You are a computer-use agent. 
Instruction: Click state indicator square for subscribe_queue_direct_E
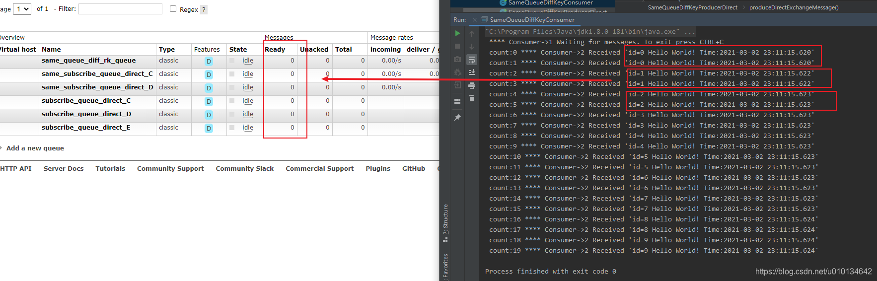coord(232,128)
